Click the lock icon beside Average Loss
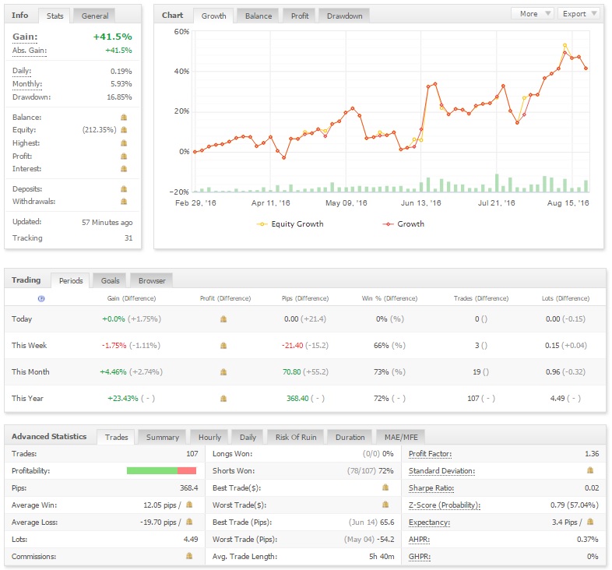This screenshot has width=612, height=570. 189,522
